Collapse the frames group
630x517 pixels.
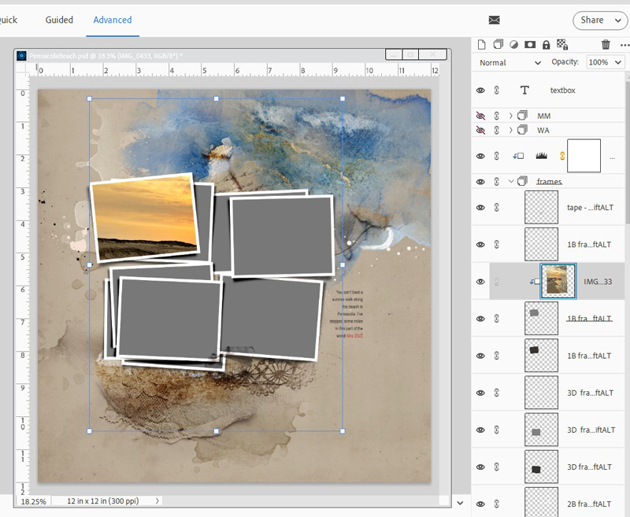coord(511,182)
